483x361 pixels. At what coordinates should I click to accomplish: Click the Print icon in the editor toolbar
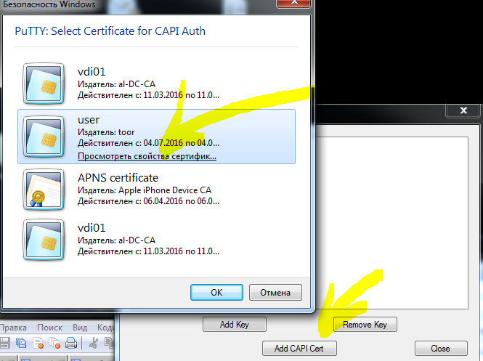[71, 343]
